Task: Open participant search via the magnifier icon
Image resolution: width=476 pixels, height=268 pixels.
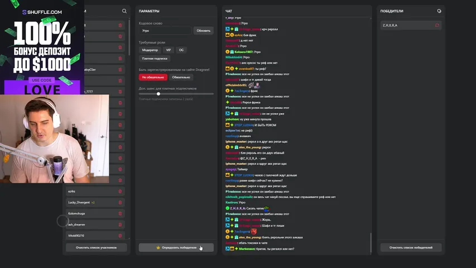Action: click(x=124, y=11)
